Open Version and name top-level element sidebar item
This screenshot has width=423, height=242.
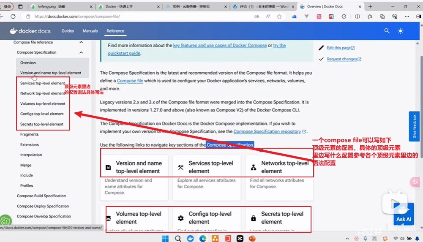point(50,73)
